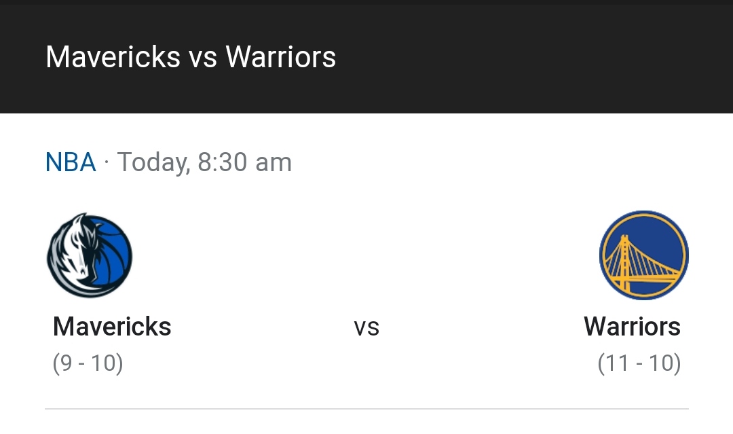The width and height of the screenshot is (733, 434).
Task: Tap 'vs' in the dark header title
Action: [x=203, y=58]
